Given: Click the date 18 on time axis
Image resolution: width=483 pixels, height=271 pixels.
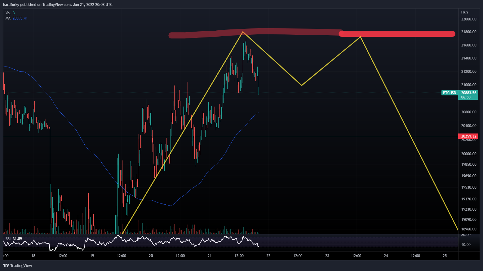Looking at the screenshot, I should coord(33,256).
